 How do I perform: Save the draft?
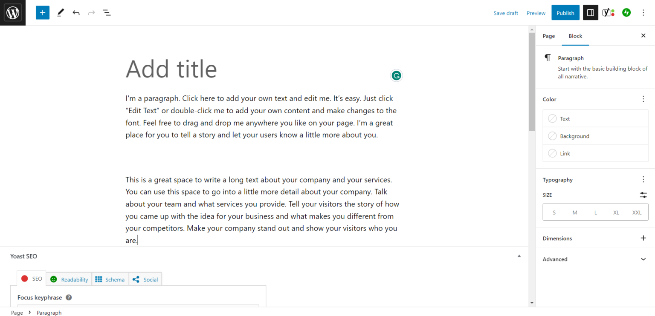[506, 13]
